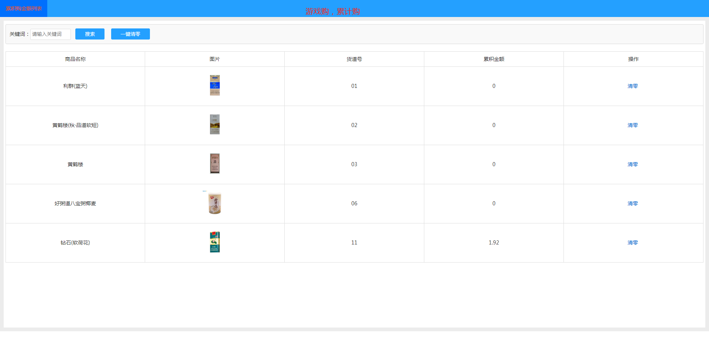Reset amount for 黄鹤楼(秋·品道软短) via 清零
Screen dimensions: 709x346
(x=633, y=125)
